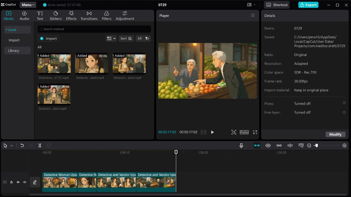The height and width of the screenshot is (197, 351).
Task: Select the Detective...d (1).mp4 thumbnail
Action: (54, 64)
